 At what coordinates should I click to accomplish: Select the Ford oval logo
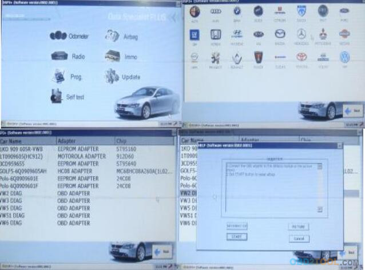coord(344,11)
